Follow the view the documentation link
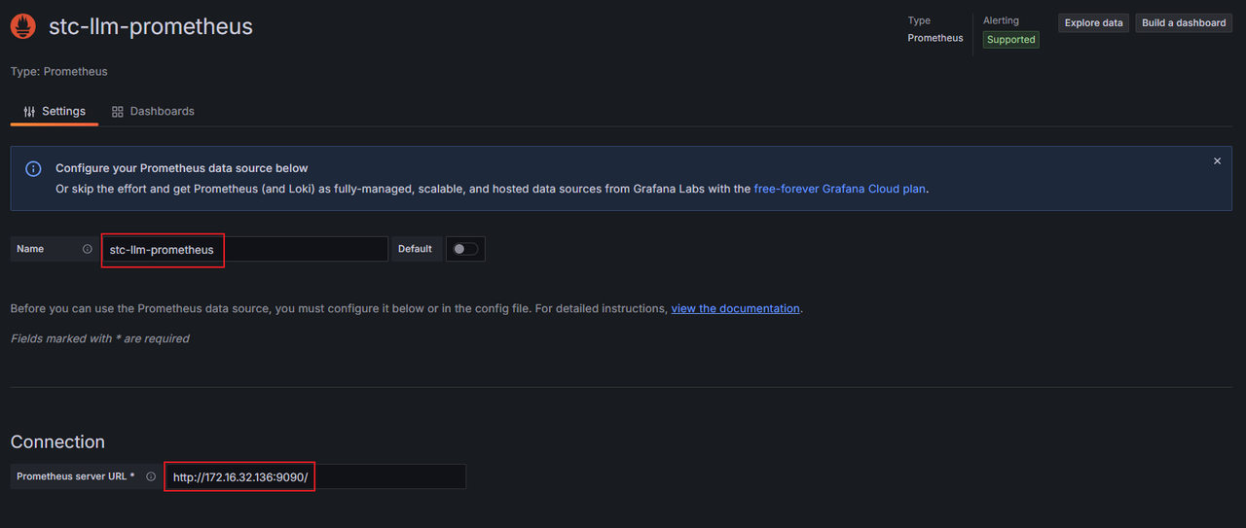Image resolution: width=1246 pixels, height=528 pixels. tap(735, 308)
